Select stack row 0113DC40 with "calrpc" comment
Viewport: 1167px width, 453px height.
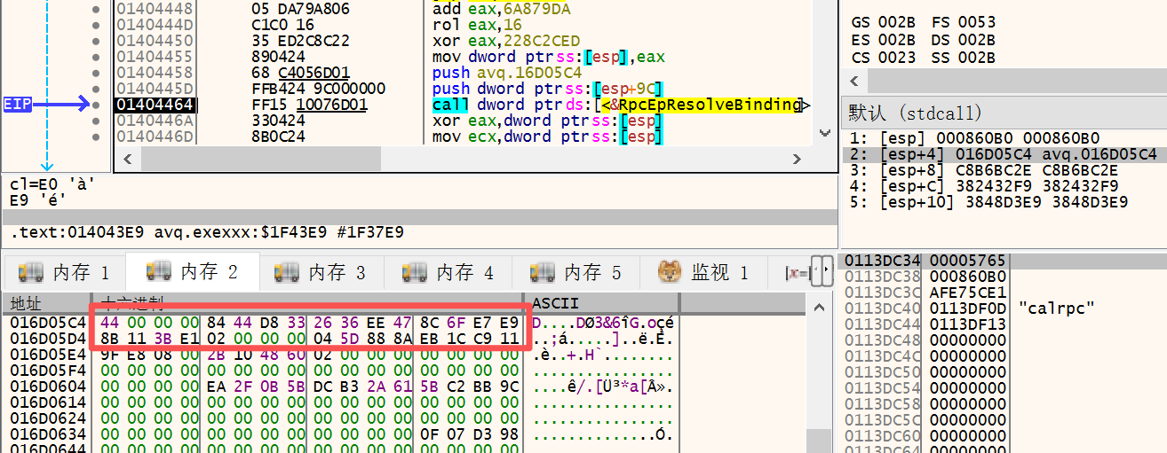click(x=1004, y=309)
